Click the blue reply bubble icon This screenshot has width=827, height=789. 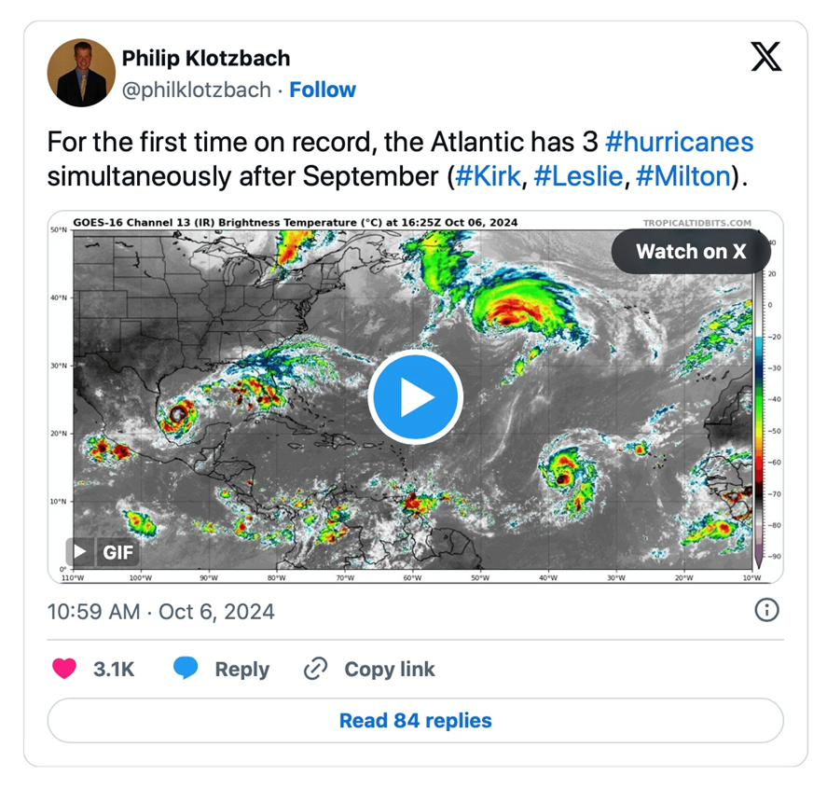(x=186, y=669)
